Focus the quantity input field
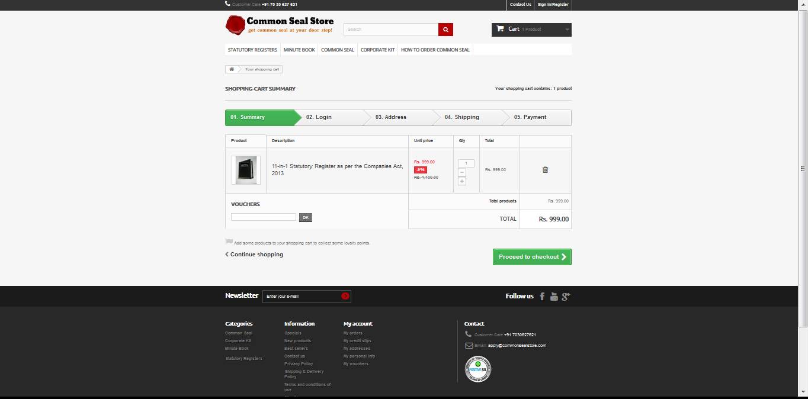Screen dimensions: 808x399 pos(466,163)
